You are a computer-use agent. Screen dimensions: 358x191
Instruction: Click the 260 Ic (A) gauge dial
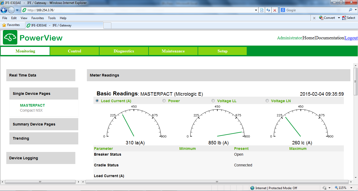(301, 122)
